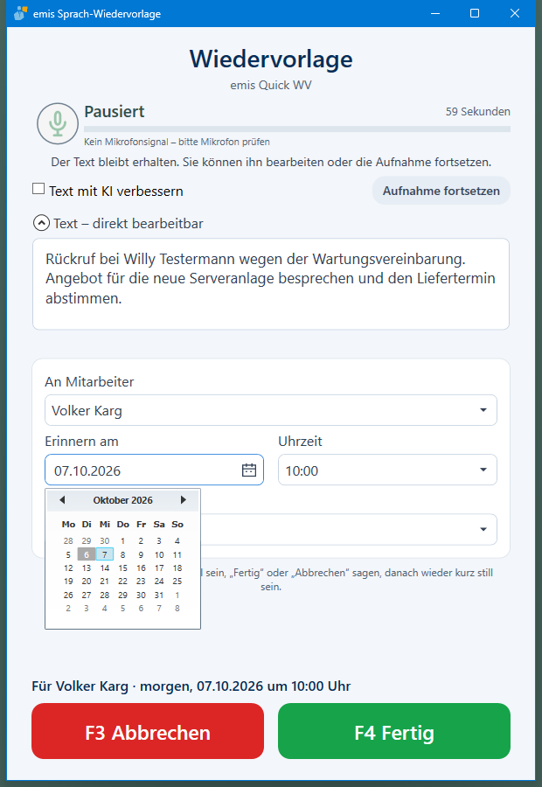Viewport: 542px width, 787px height.
Task: Select October 27 in the calendar
Action: click(x=87, y=595)
